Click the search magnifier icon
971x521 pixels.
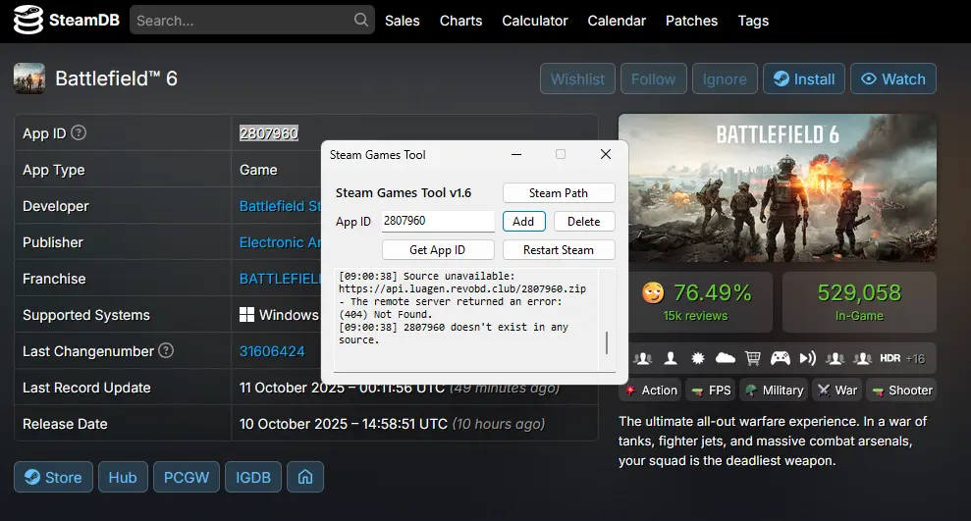(x=361, y=20)
